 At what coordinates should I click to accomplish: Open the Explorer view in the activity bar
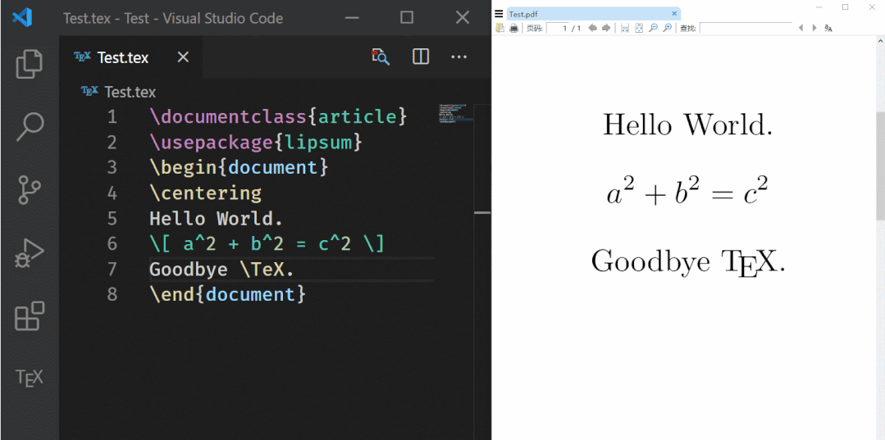30,64
